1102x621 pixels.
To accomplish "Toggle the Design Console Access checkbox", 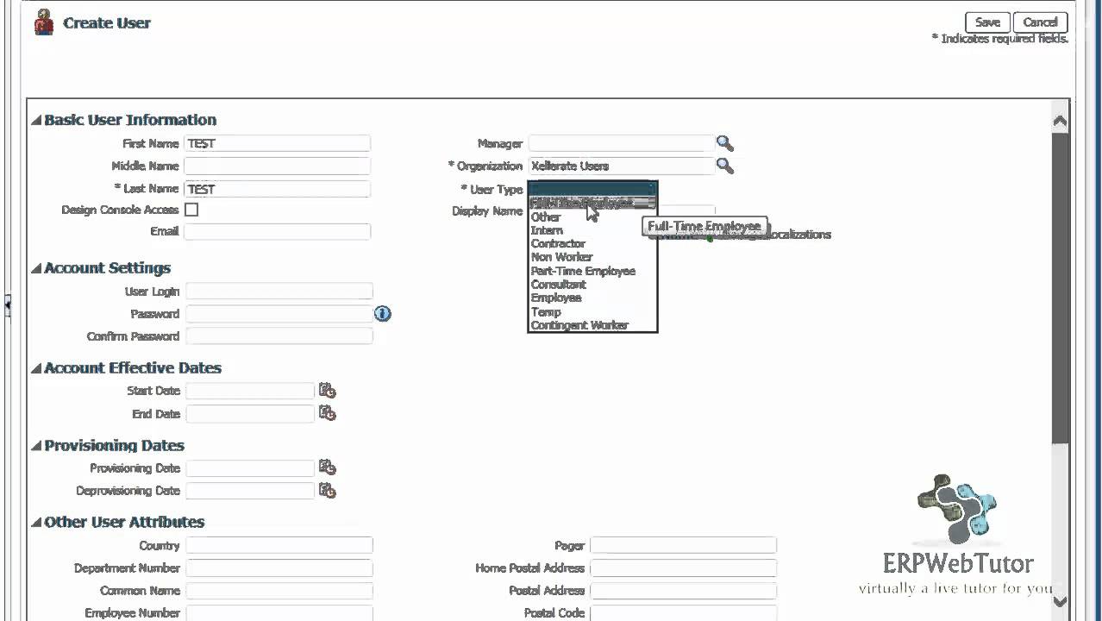I will (191, 210).
